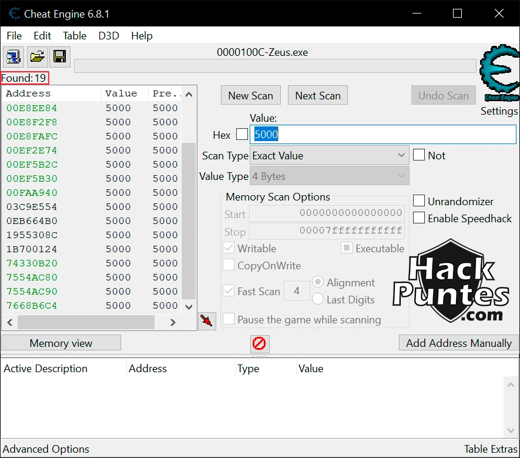Screen dimensions: 520x458
Task: Select address row 1B700124
Action: 92,249
